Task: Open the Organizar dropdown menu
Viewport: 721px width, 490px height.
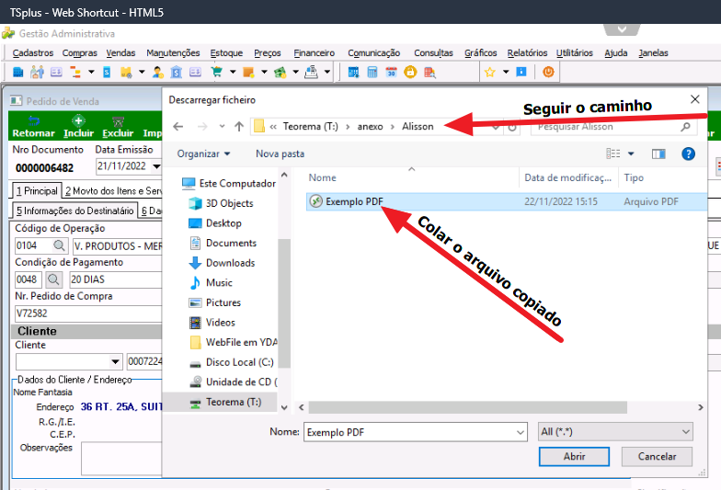Action: pos(204,154)
